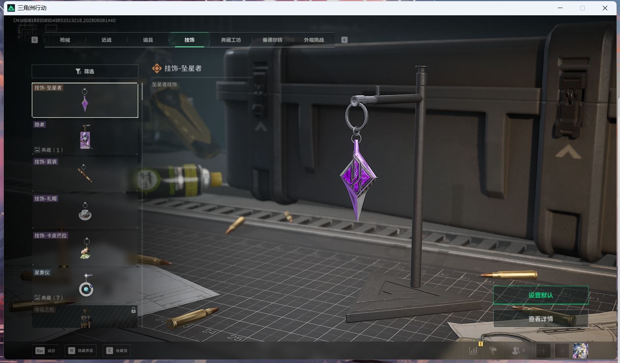The height and width of the screenshot is (363, 620).
Task: Click the second empty teammate plus slot
Action: point(562,350)
